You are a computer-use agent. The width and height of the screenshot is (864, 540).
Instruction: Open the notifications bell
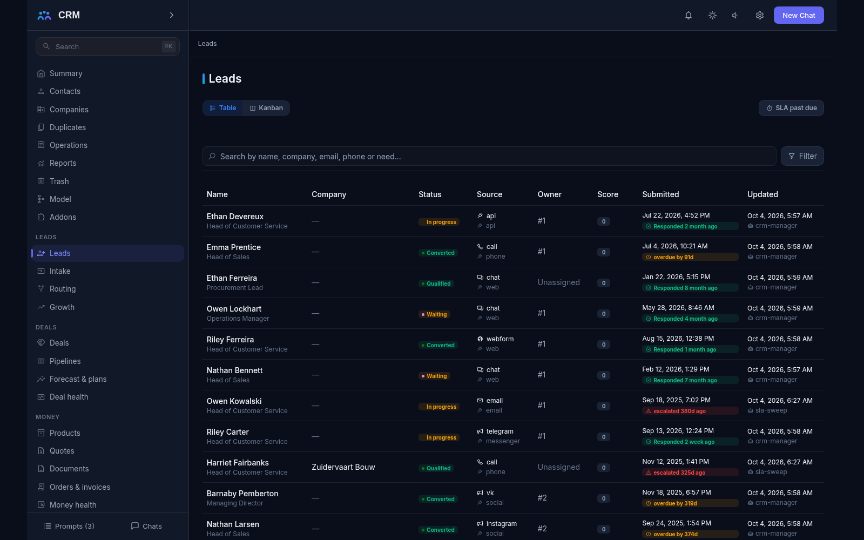[688, 15]
